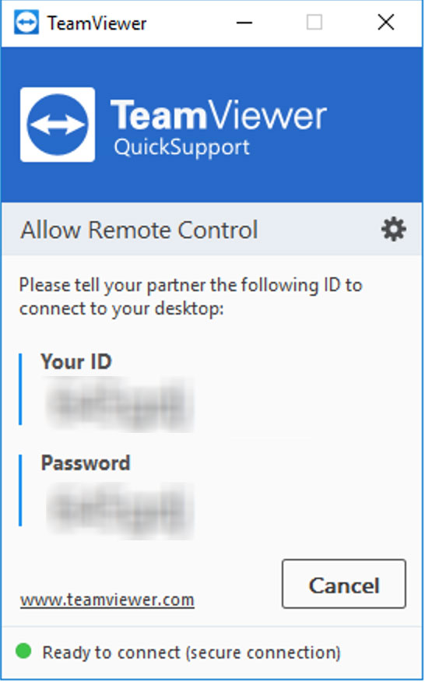Click the disabled maximize window button
This screenshot has width=425, height=682.
314,23
